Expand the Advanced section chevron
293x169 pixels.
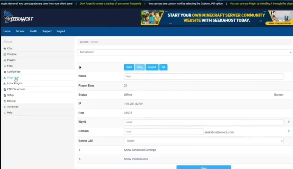pyautogui.click(x=5, y=107)
